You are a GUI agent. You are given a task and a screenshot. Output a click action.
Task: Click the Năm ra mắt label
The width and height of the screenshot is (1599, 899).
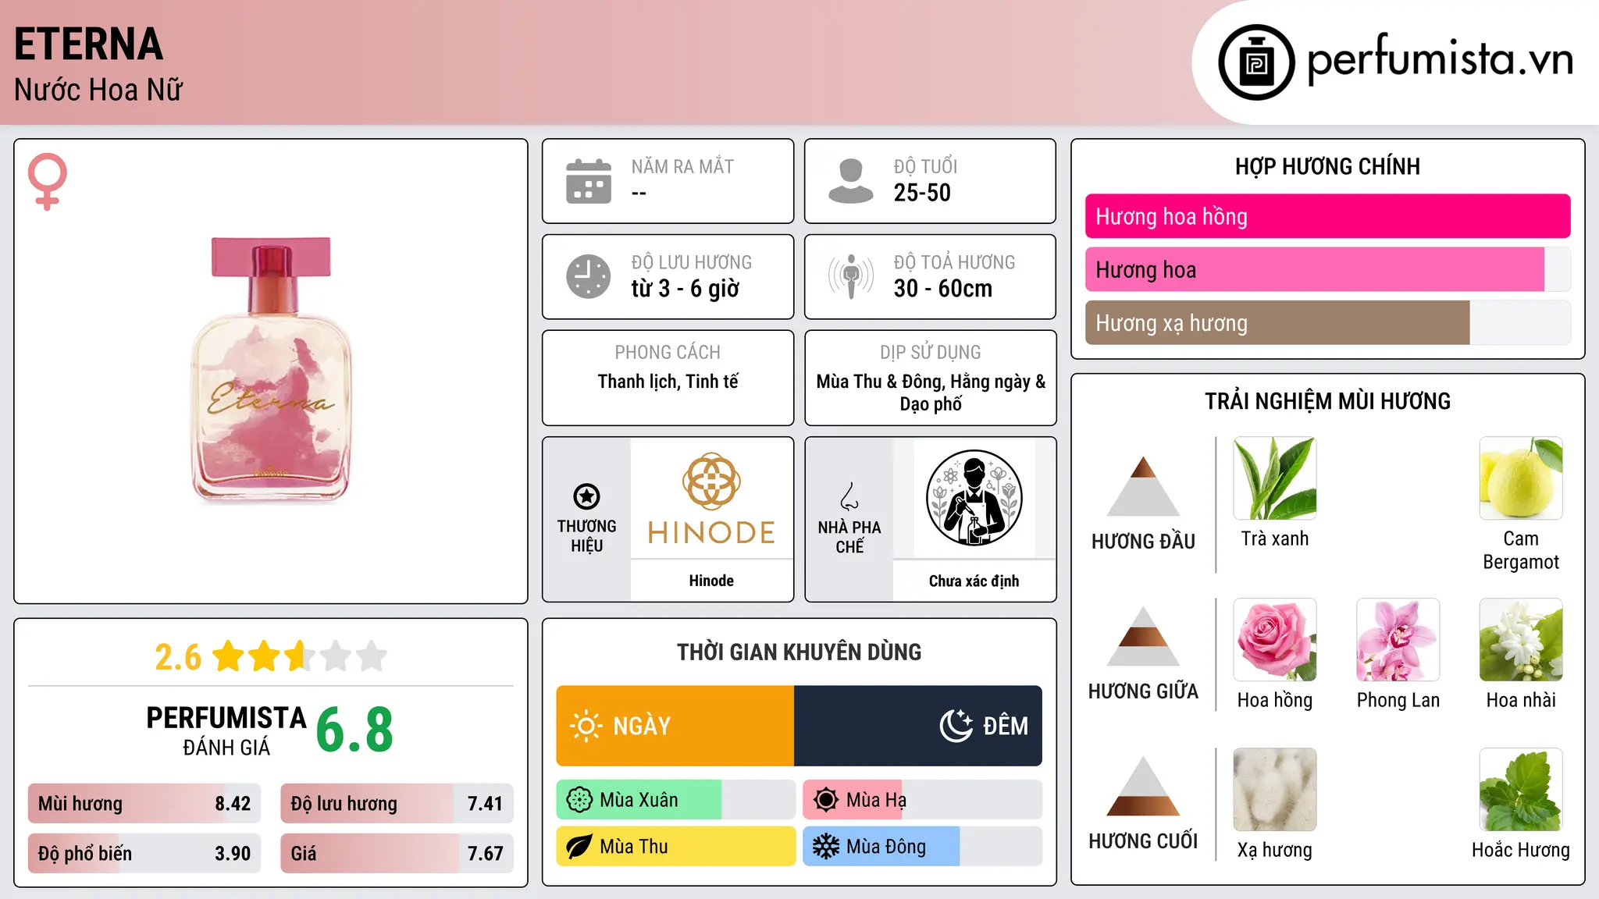pos(682,166)
